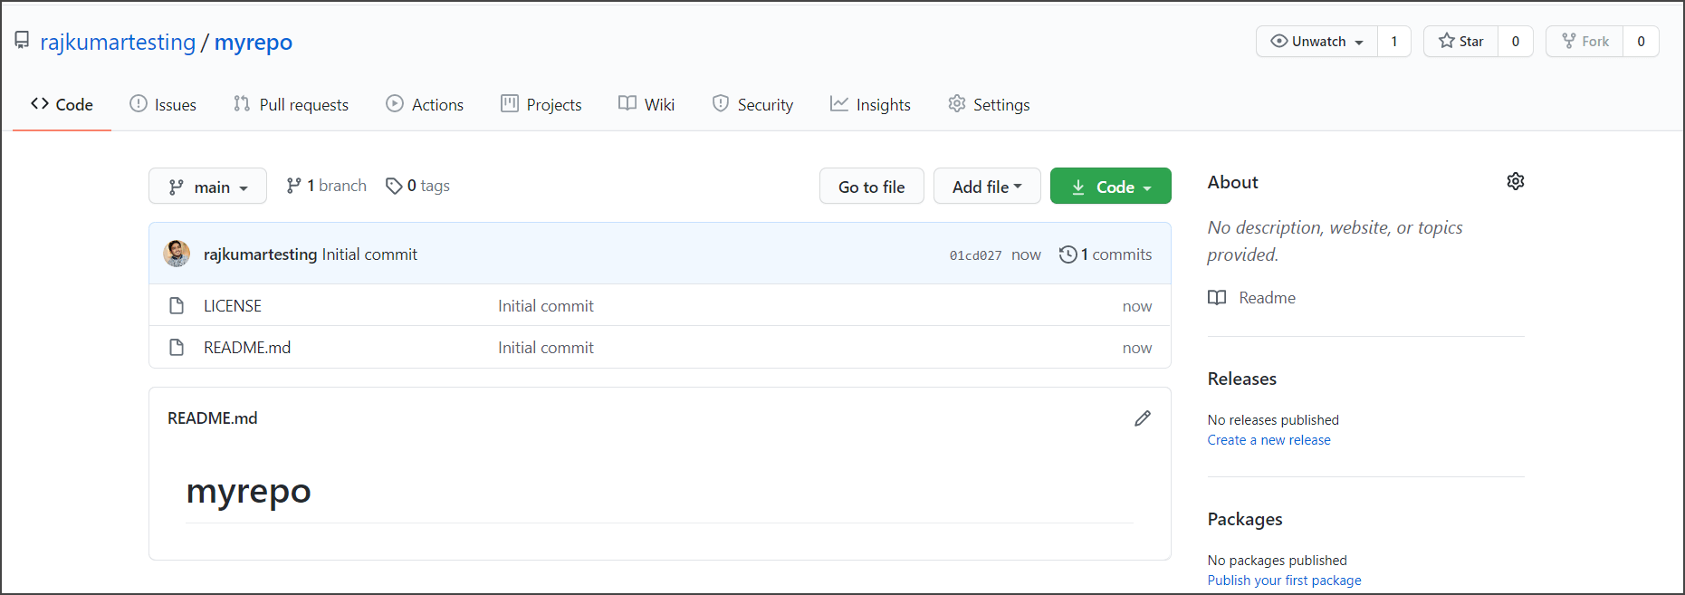Screen dimensions: 1685x595
Task: Open the myrepo repository name link
Action: pyautogui.click(x=254, y=42)
